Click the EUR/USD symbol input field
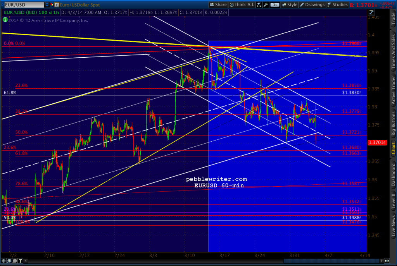 [21, 4]
